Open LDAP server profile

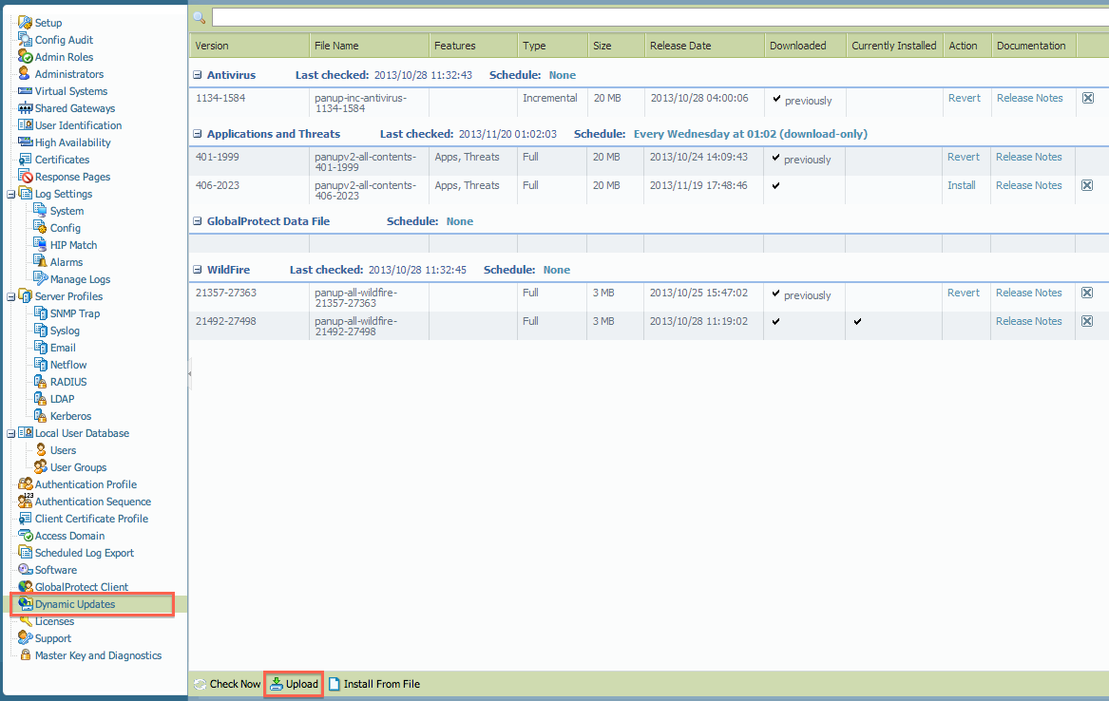tap(62, 399)
